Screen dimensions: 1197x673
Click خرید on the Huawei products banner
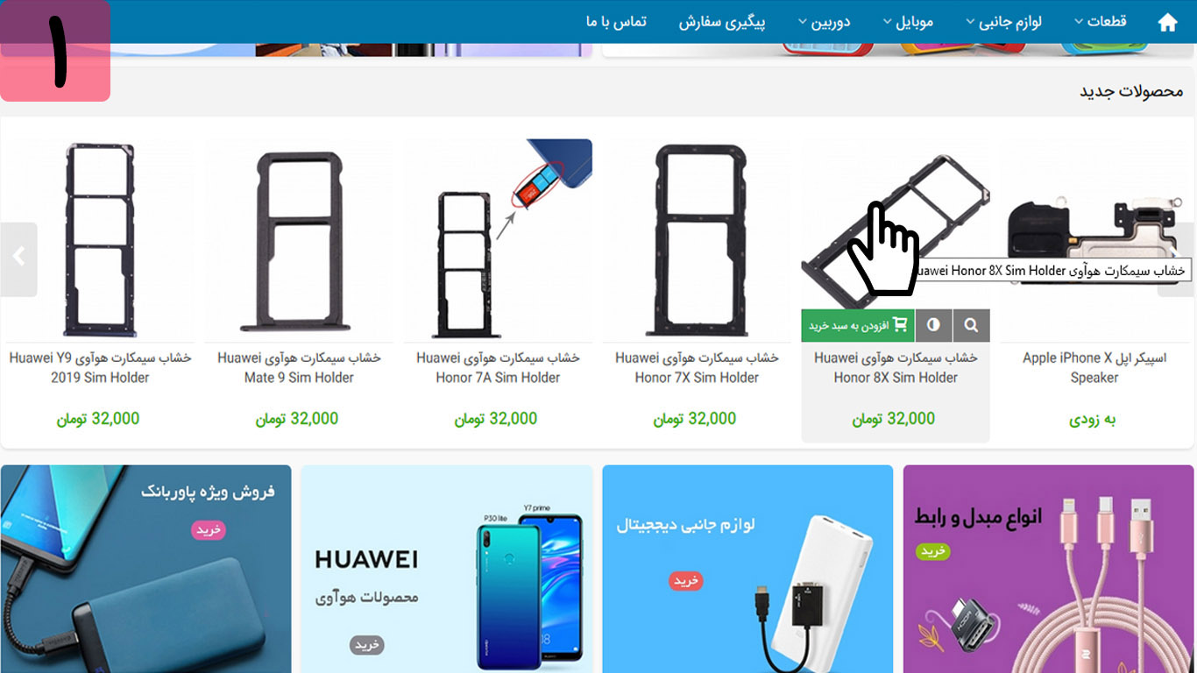(x=367, y=645)
